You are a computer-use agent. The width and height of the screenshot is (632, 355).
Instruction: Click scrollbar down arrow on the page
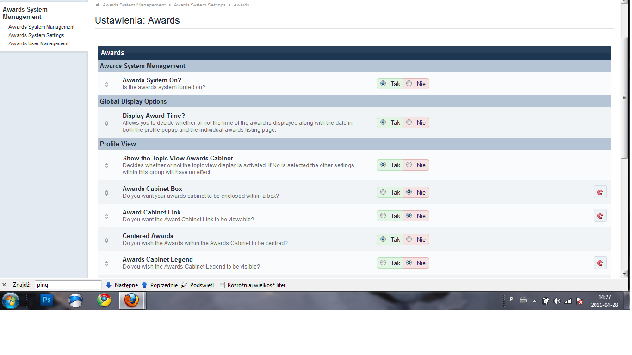click(x=624, y=274)
